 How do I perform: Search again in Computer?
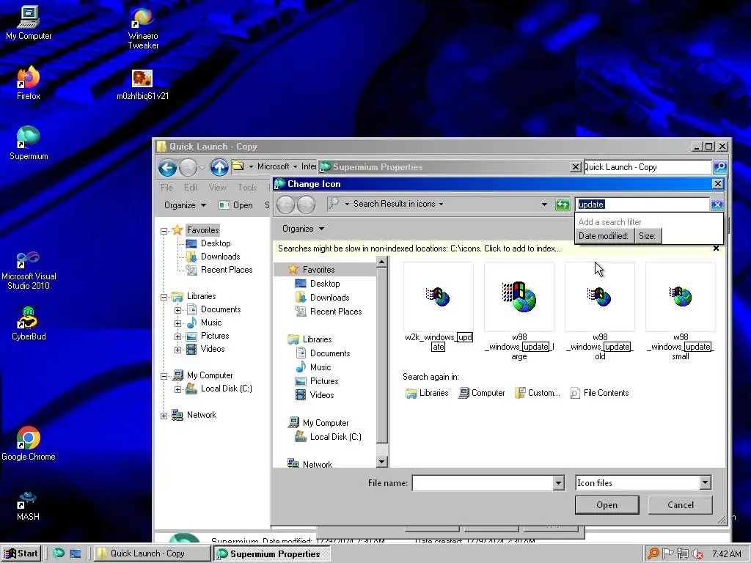(x=481, y=393)
